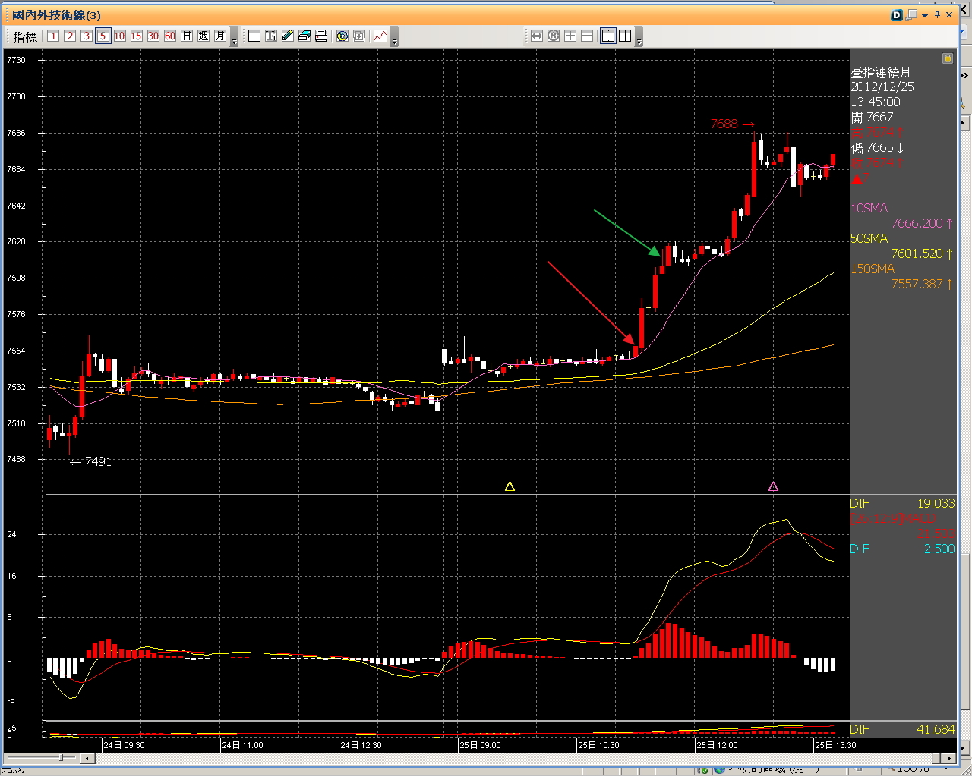
Task: Switch chart to 30-minute timeframe
Action: click(153, 36)
